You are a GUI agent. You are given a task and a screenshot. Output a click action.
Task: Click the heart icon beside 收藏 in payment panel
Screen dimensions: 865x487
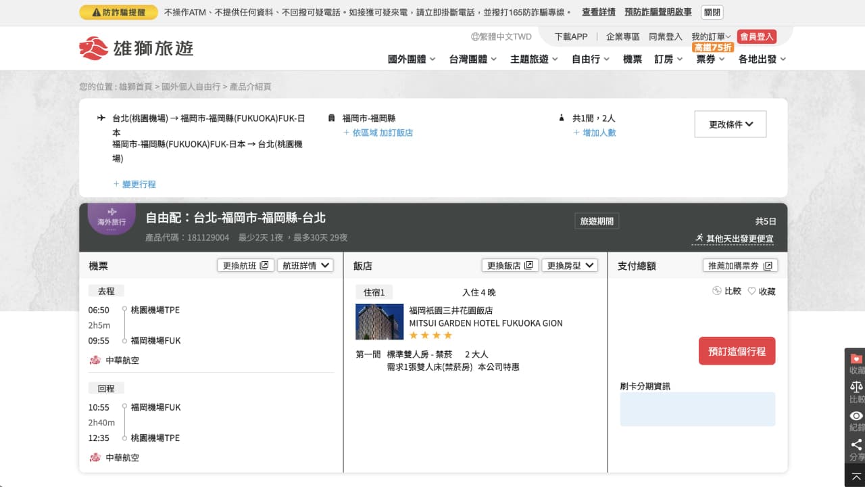pyautogui.click(x=751, y=291)
